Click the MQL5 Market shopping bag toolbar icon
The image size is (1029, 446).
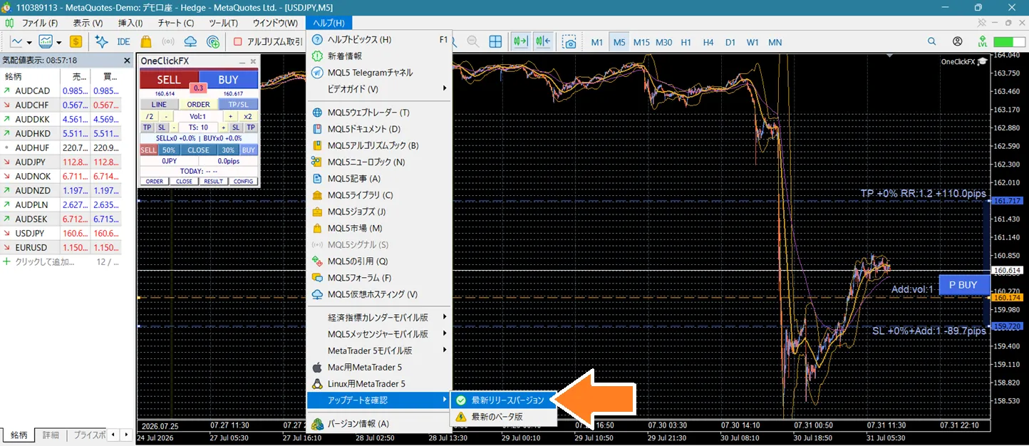(x=146, y=41)
